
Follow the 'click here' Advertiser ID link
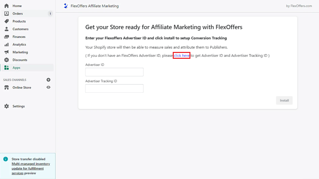(182, 56)
